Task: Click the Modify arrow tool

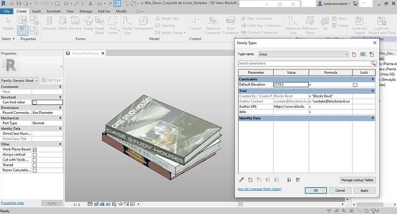Action: (9, 23)
